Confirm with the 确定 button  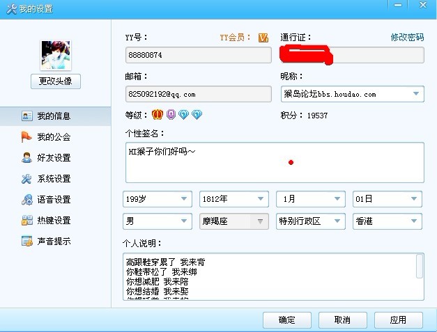pos(287,319)
